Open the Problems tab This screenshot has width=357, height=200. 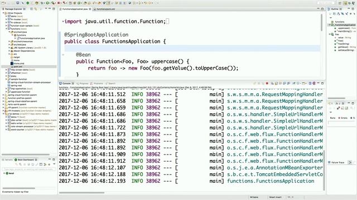point(97,83)
